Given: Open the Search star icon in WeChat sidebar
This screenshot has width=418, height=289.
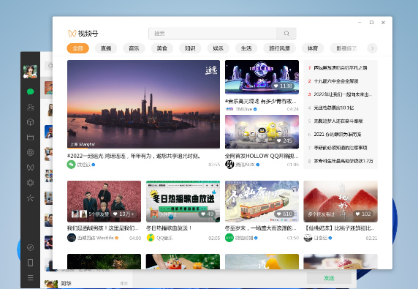Looking at the screenshot, I should tap(31, 198).
